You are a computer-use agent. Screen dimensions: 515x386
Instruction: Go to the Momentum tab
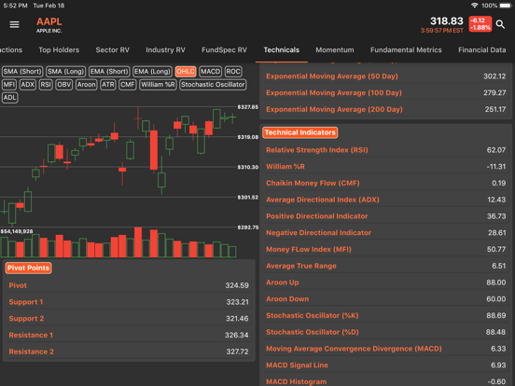pyautogui.click(x=335, y=50)
